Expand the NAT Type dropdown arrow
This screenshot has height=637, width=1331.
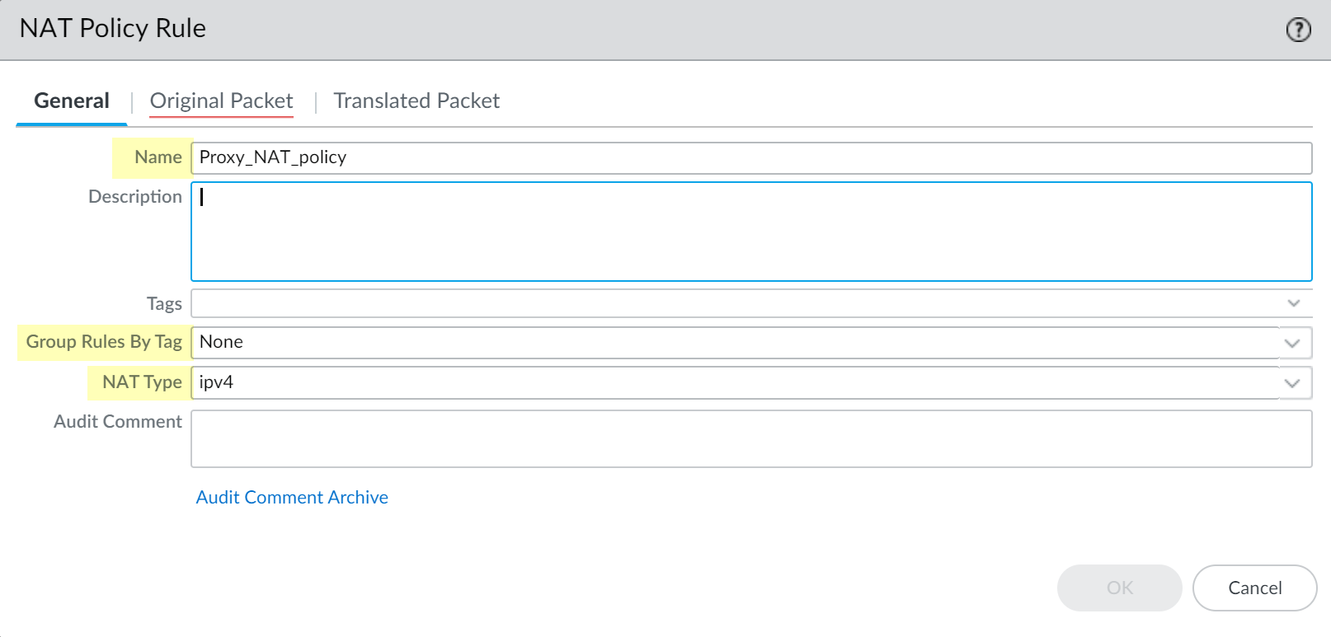1292,383
